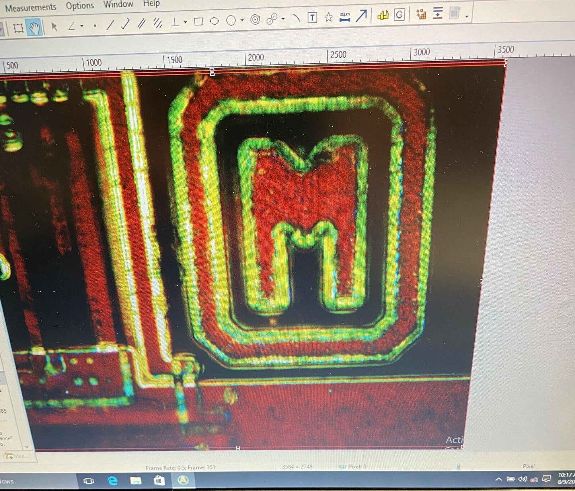575x491 pixels.
Task: Launch Microsoft Edge from the taskbar
Action: pos(113,481)
